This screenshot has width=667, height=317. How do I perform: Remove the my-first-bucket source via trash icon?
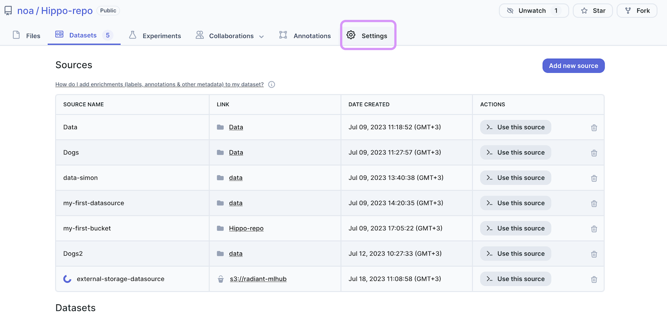[594, 229]
